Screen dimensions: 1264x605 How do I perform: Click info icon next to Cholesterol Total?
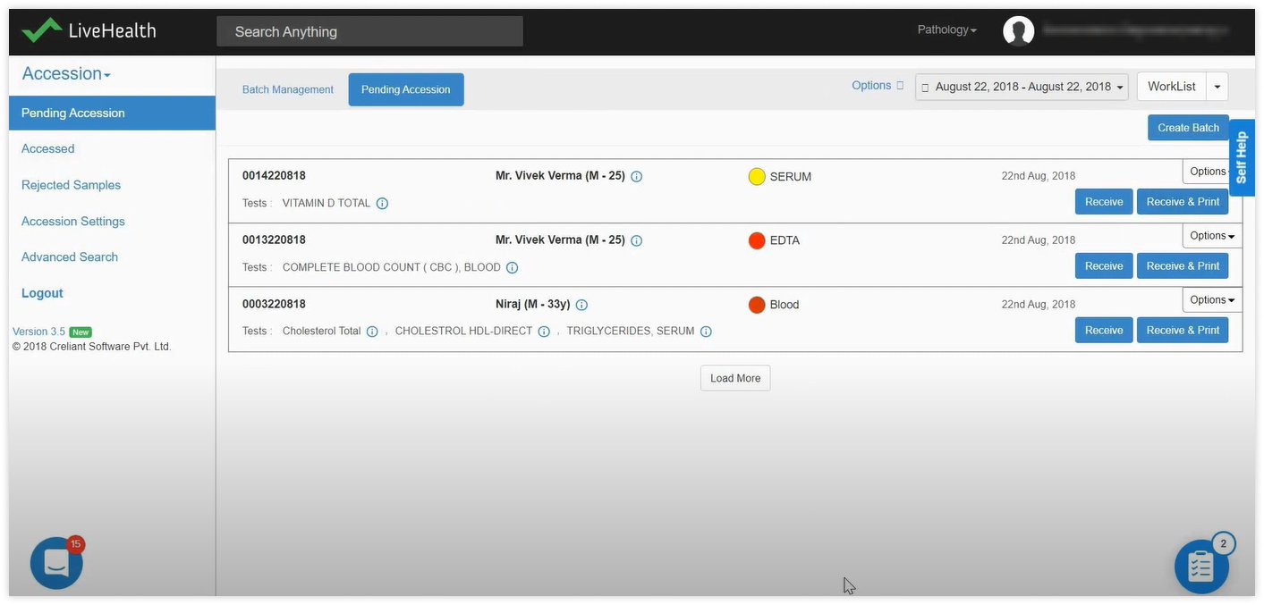(x=372, y=332)
